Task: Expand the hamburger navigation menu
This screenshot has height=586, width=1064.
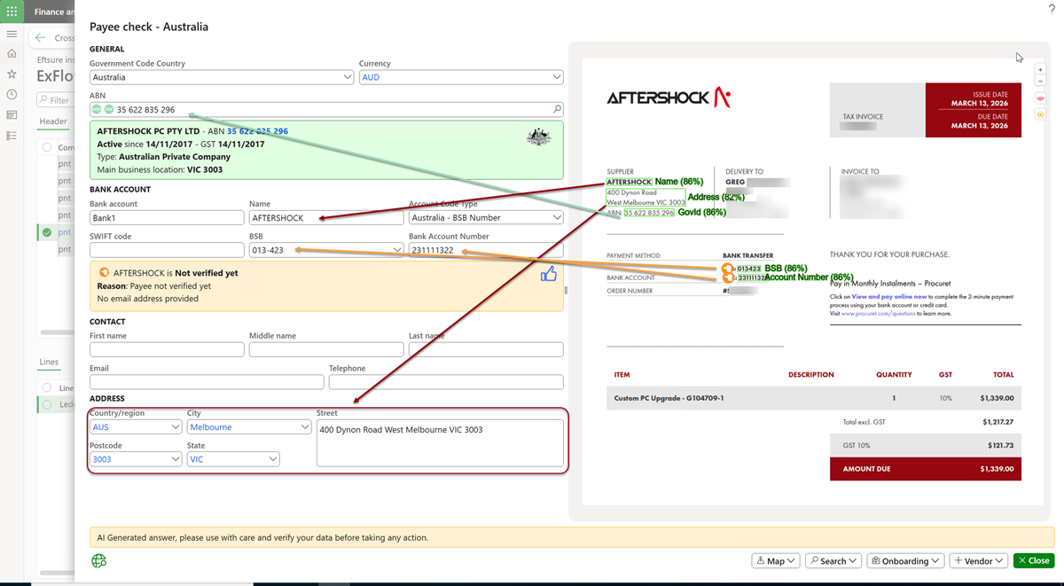Action: tap(12, 35)
